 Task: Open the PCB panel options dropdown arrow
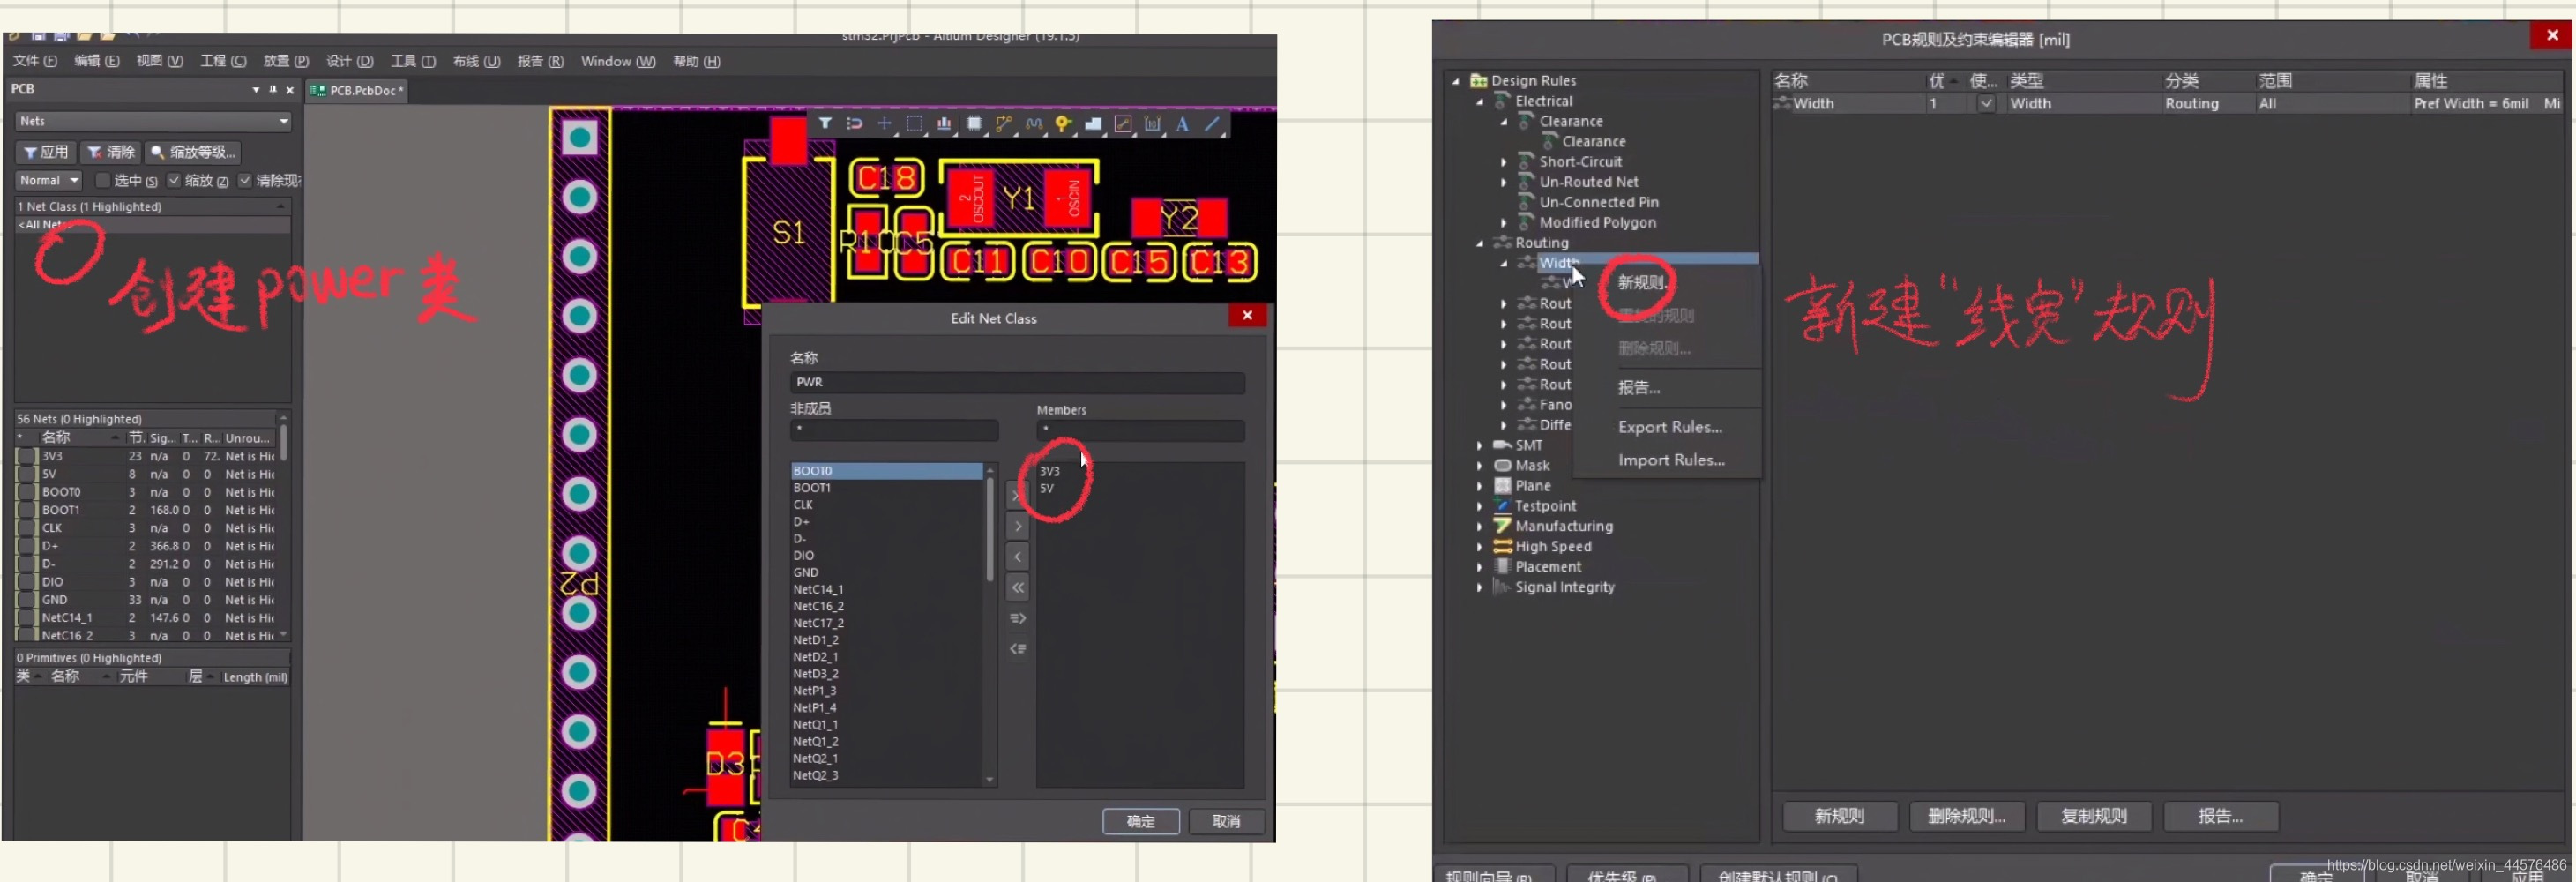tap(256, 90)
